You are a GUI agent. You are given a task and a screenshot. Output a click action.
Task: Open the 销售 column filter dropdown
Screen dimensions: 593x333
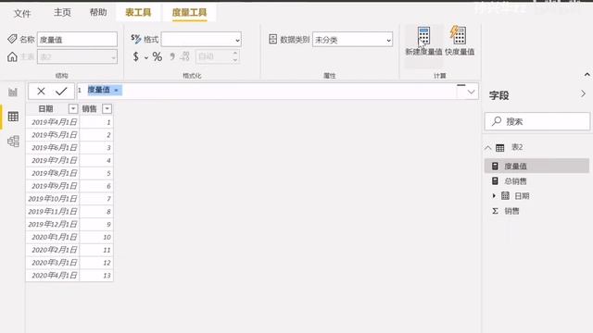[107, 109]
